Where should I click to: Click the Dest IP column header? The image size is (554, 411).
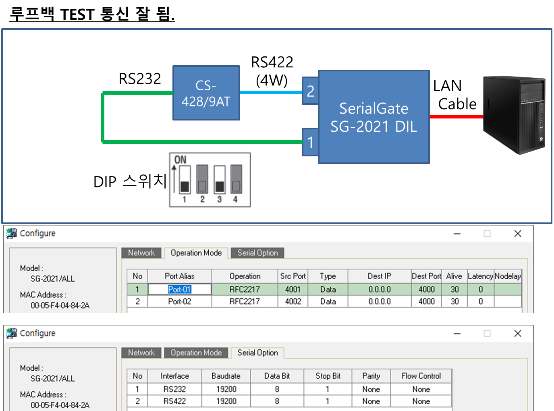coord(380,276)
